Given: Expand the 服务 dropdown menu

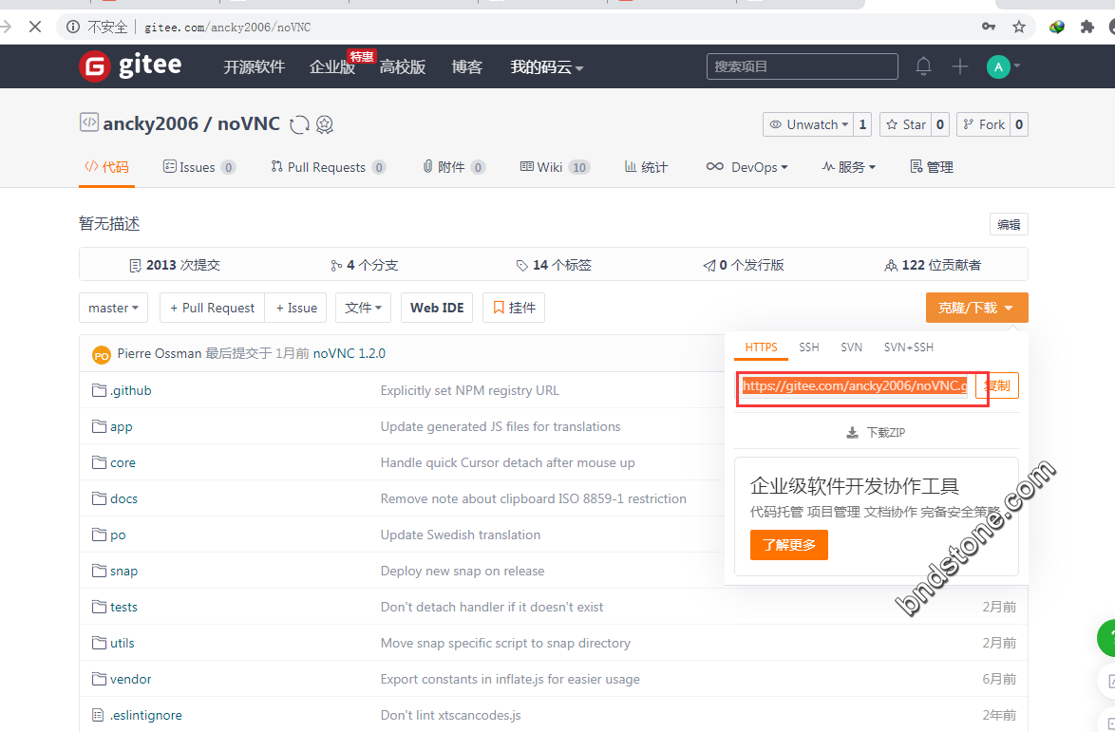Looking at the screenshot, I should [848, 167].
